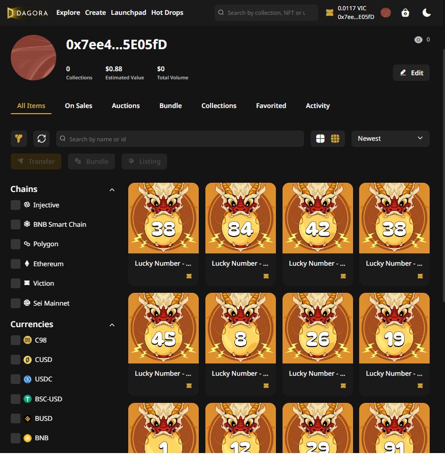Open the Dagora home logo
The height and width of the screenshot is (472, 445).
[x=28, y=13]
